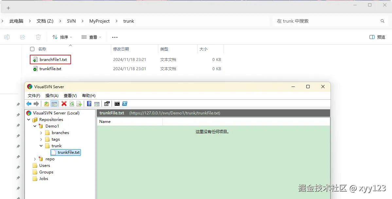Click the Properties icon in VisualSVN toolbar
392x199 pixels.
tap(107, 104)
